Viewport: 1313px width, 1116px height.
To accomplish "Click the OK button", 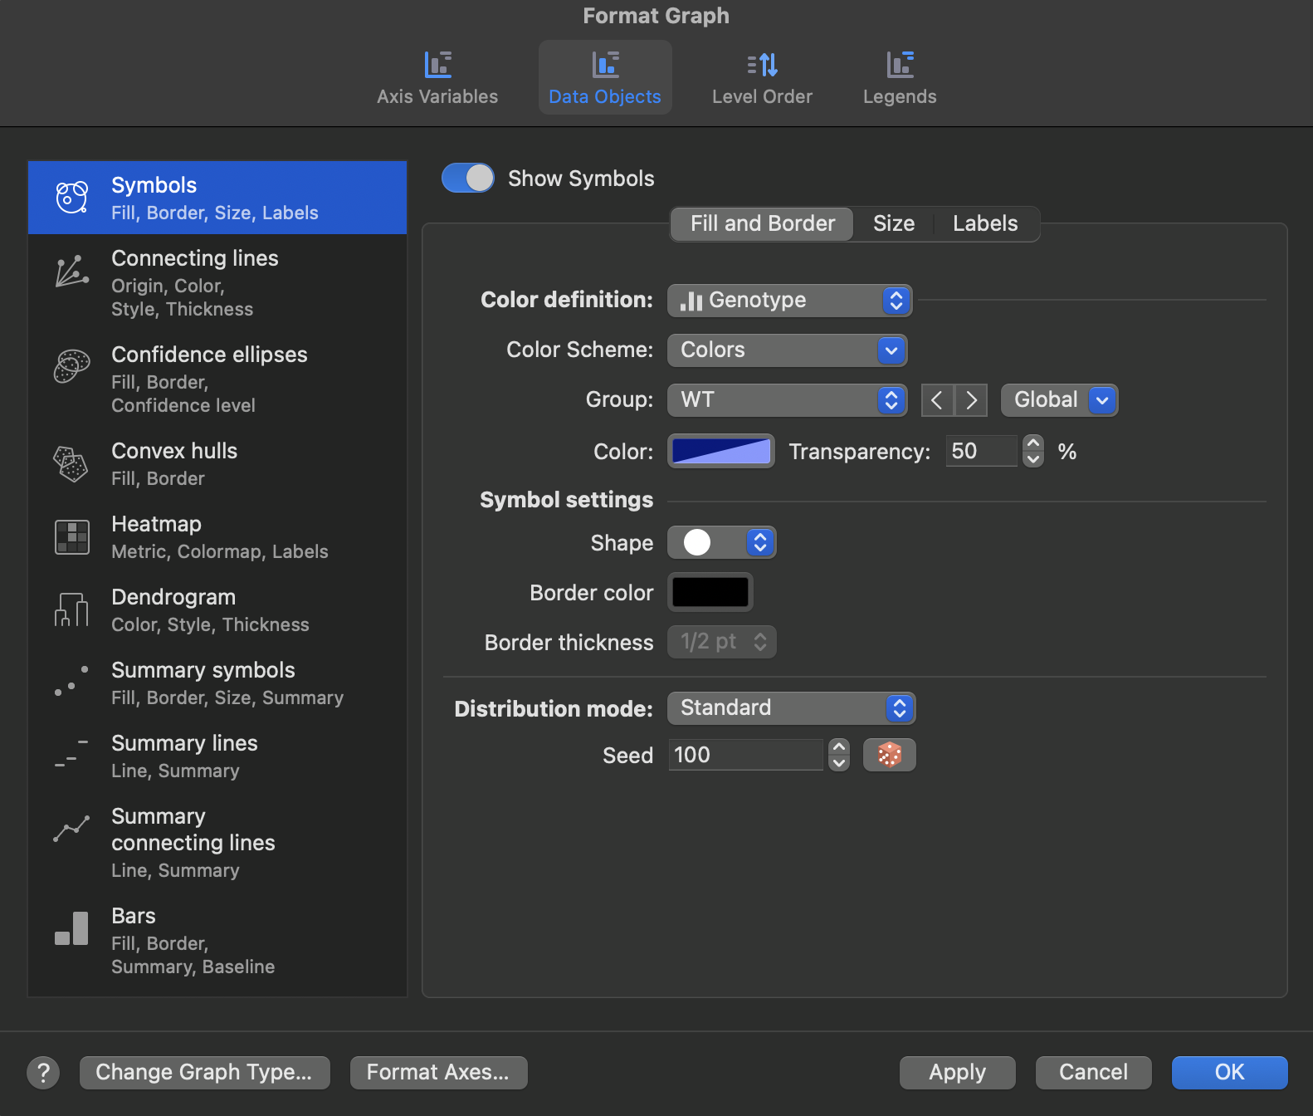I will 1229,1072.
